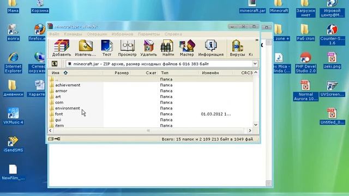Click the Добавить (Add) toolbar icon
This screenshot has width=349, height=196.
click(62, 48)
